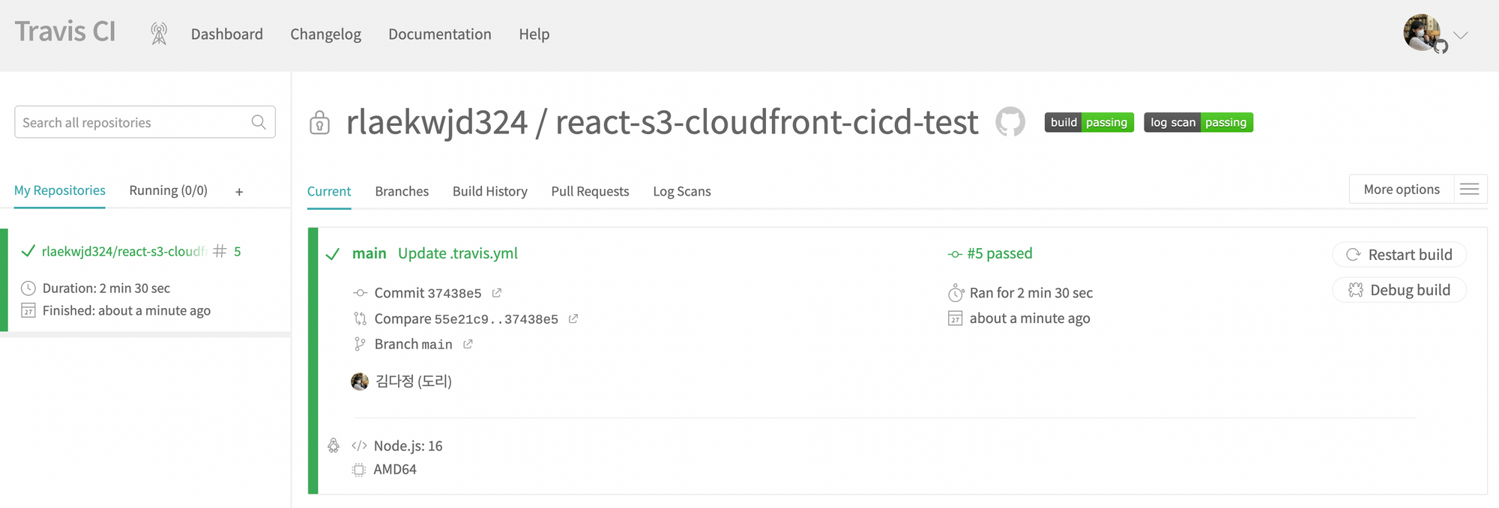
Task: Click the Node.js: 16 language label
Action: 408,446
